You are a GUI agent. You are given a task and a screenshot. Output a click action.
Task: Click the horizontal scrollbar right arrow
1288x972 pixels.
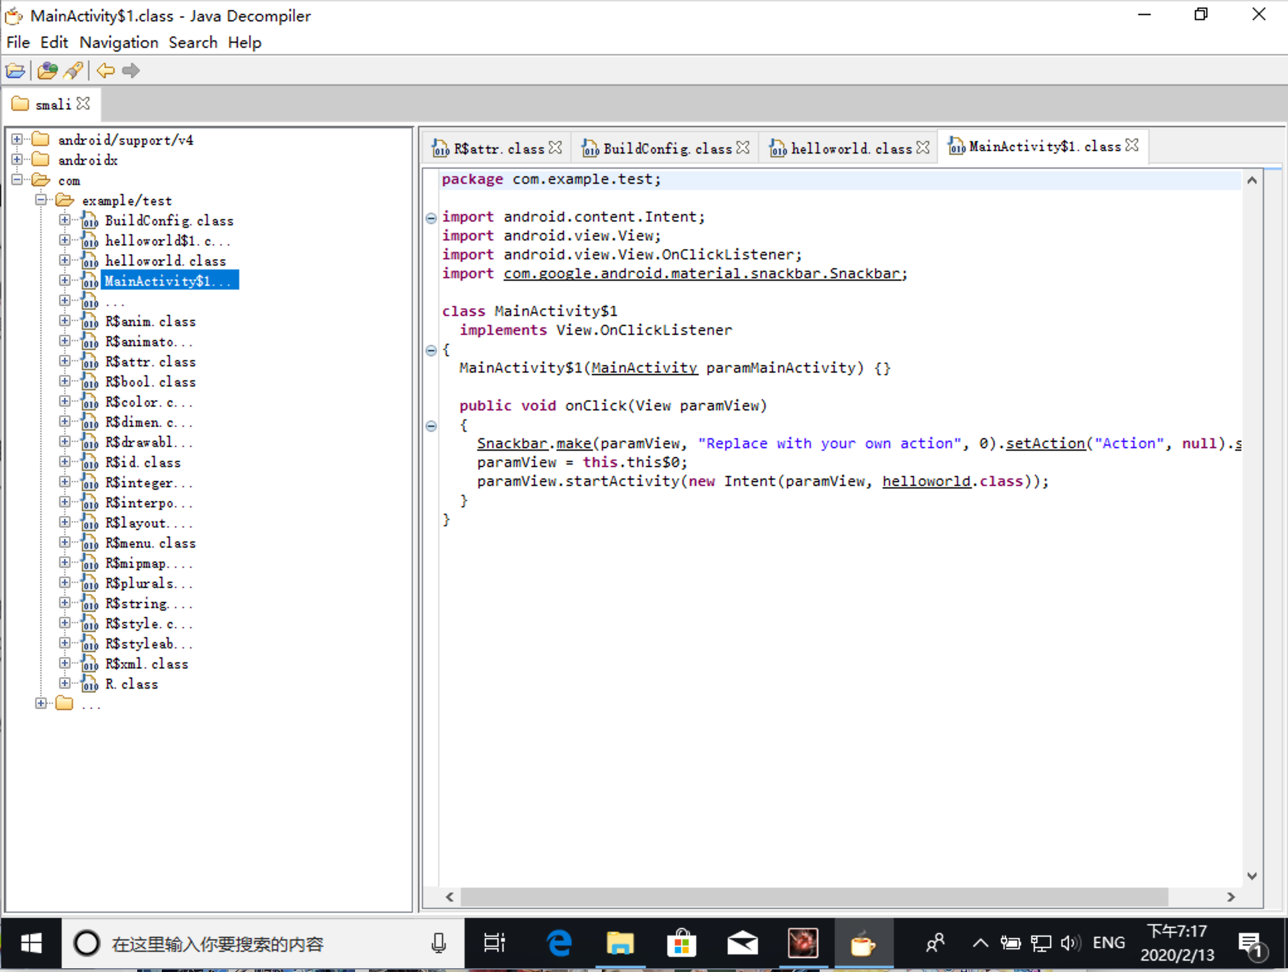pyautogui.click(x=1231, y=897)
